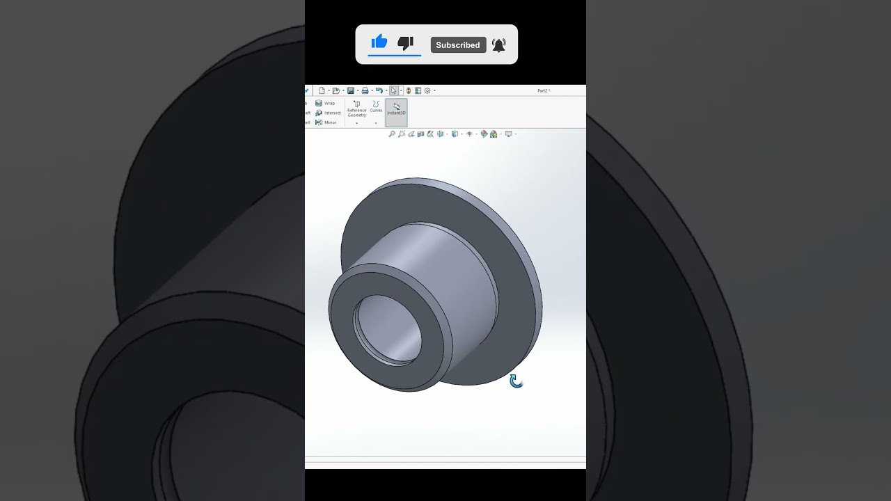Click the Apply Scene icon
This screenshot has width=891, height=501.
point(494,134)
